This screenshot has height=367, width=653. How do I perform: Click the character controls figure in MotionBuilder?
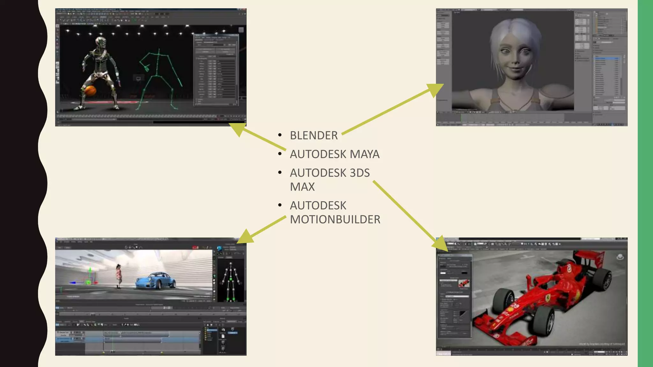(x=231, y=282)
